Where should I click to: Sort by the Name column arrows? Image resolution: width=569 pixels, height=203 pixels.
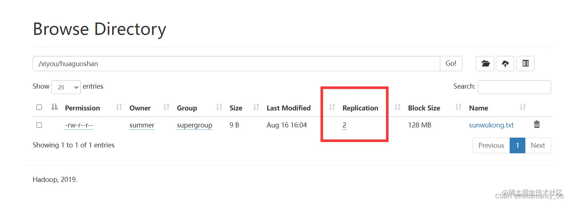(522, 108)
